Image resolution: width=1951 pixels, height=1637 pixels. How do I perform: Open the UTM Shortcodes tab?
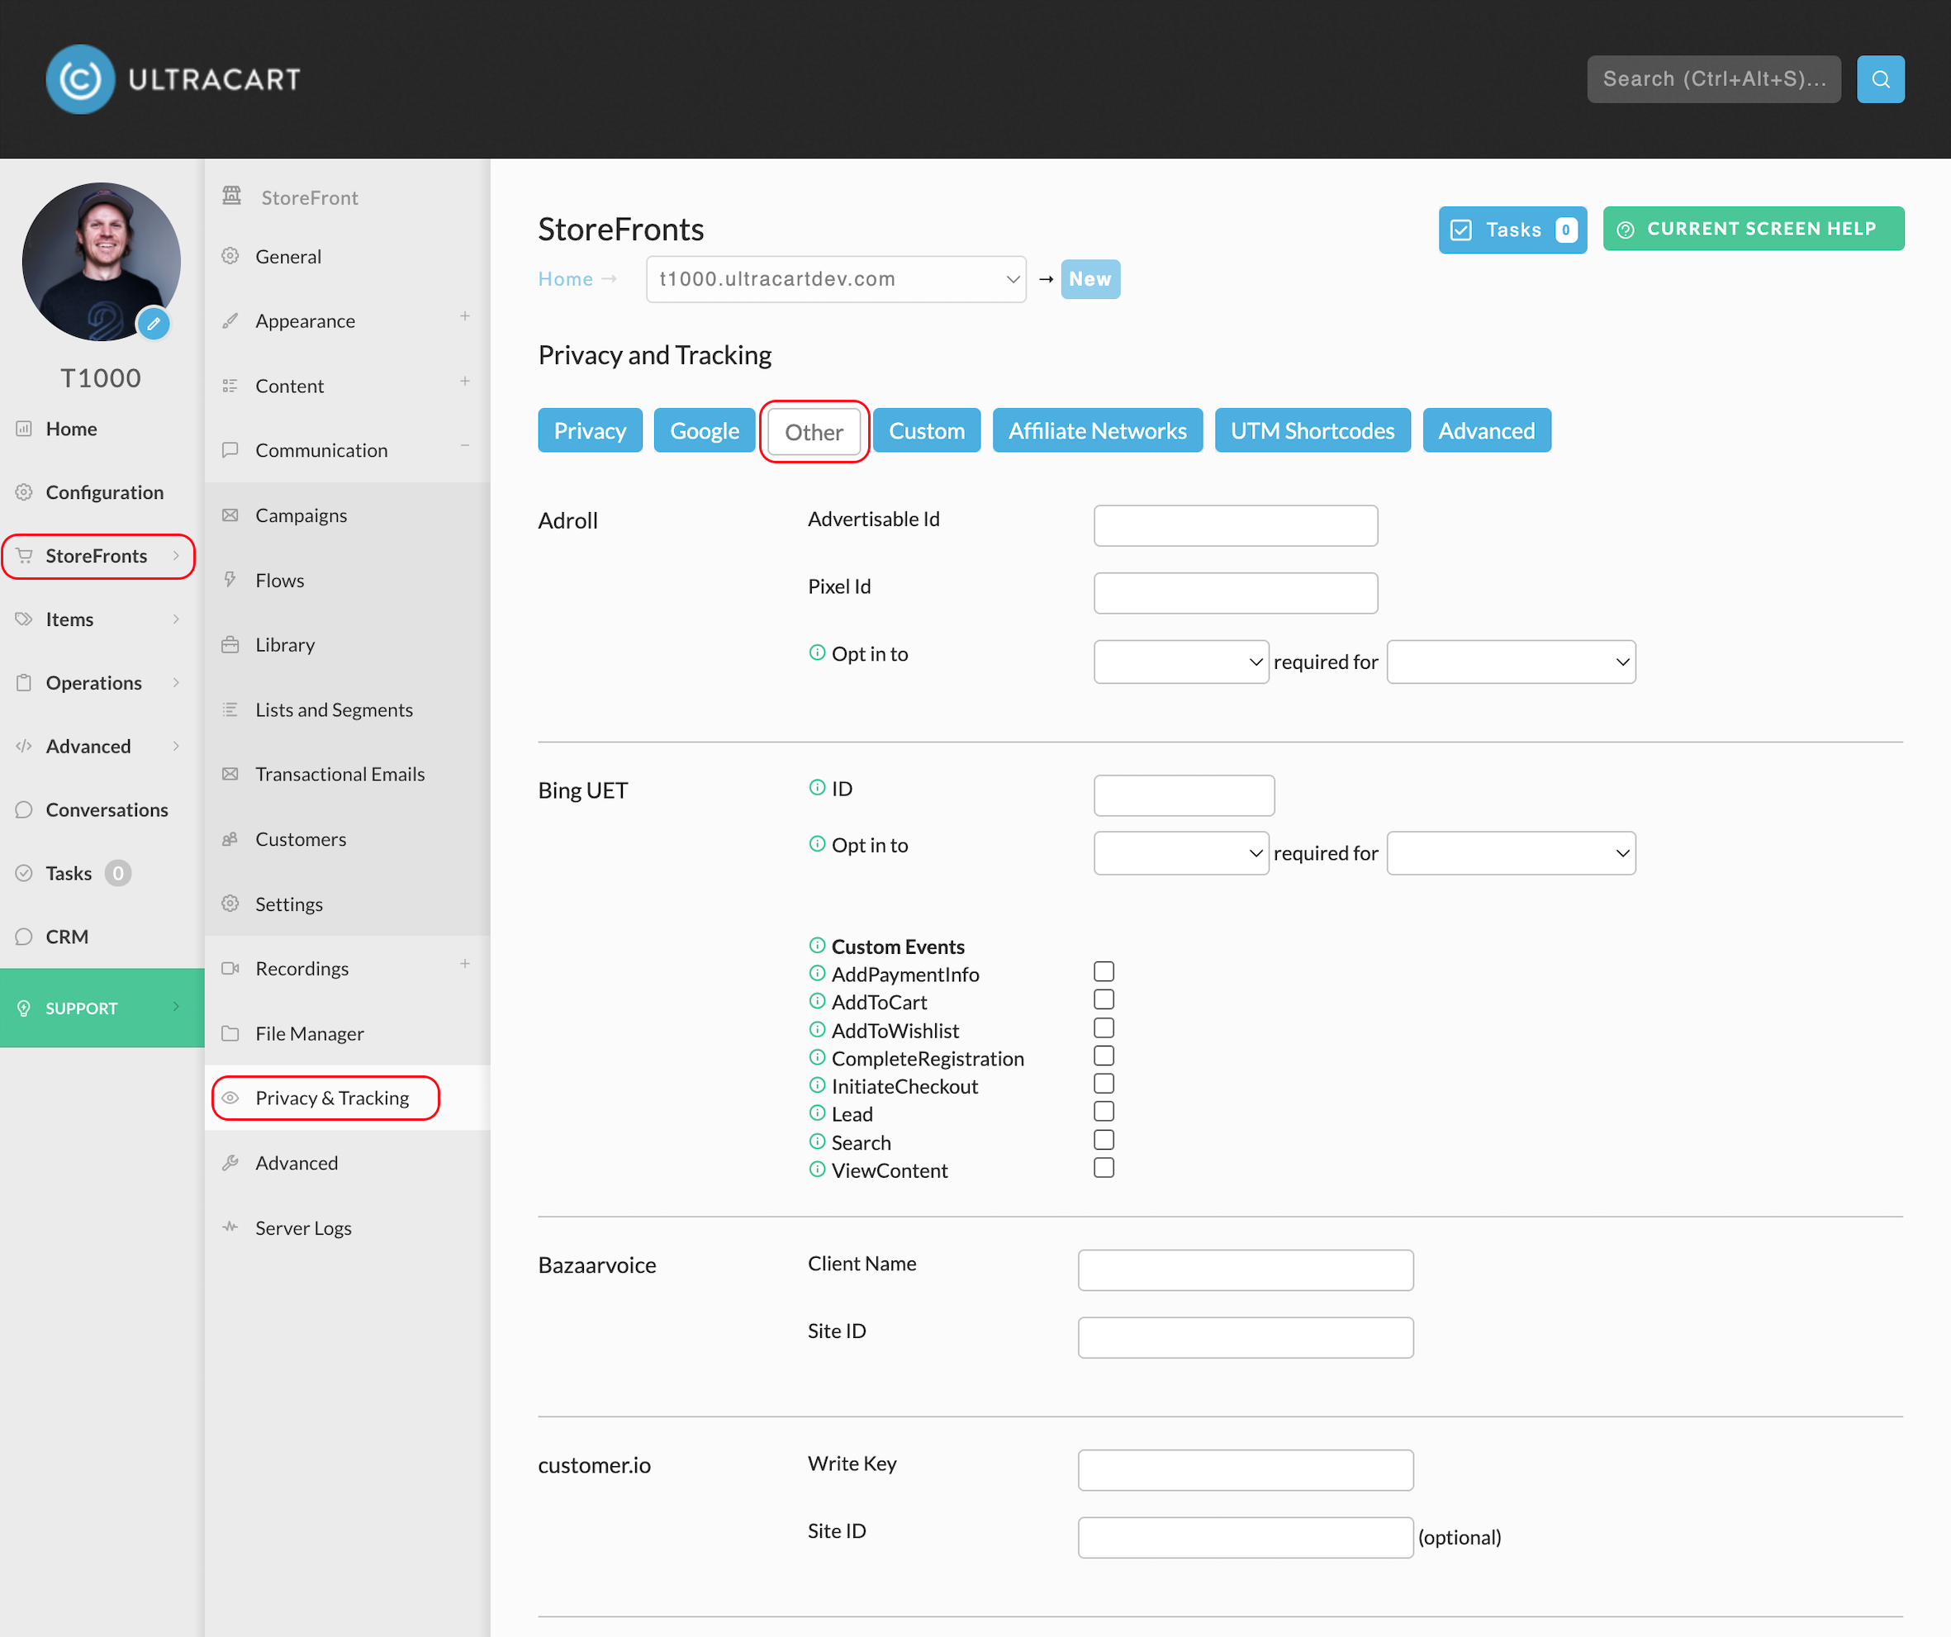[1312, 430]
